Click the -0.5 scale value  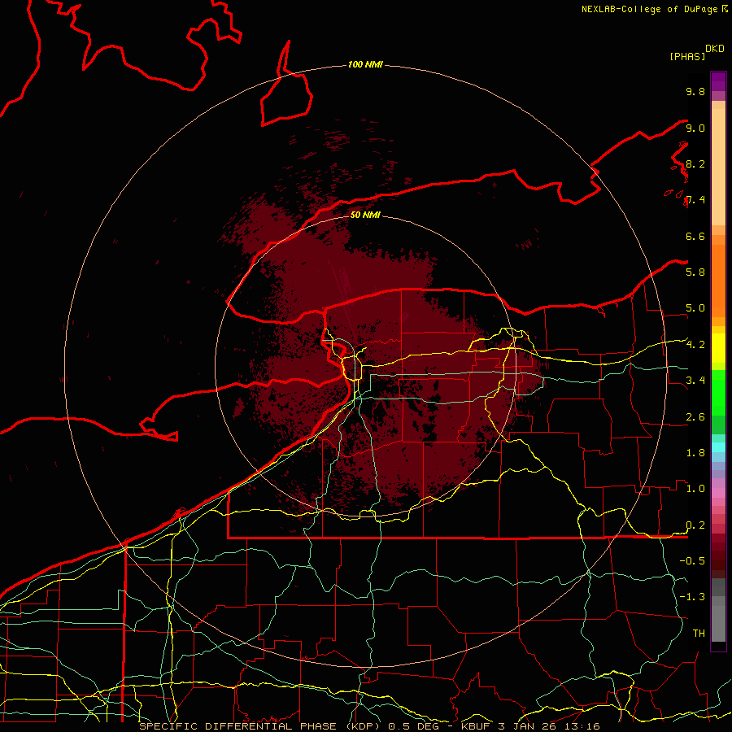(692, 560)
